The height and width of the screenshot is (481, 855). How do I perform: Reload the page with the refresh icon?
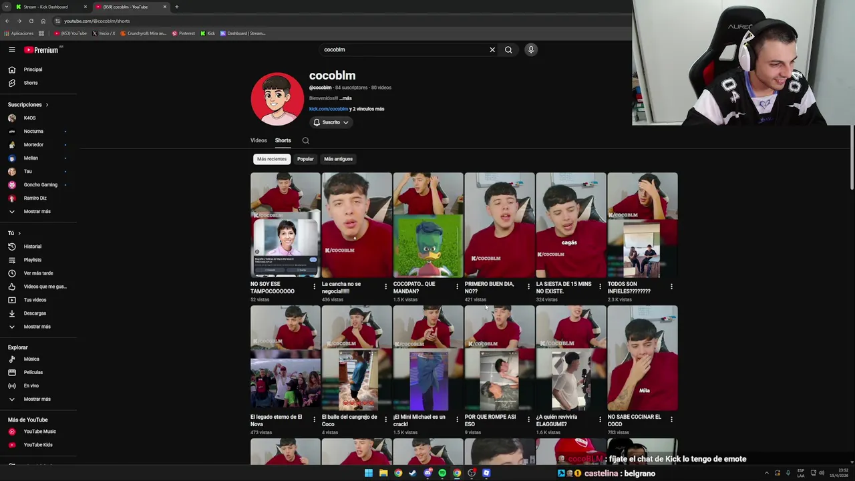tap(31, 21)
